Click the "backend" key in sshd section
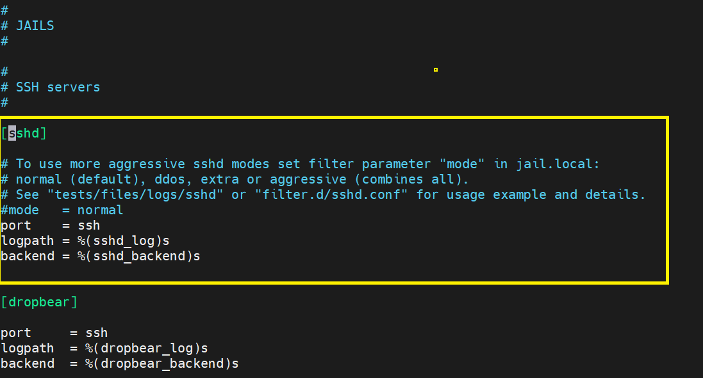This screenshot has width=703, height=378. coord(28,256)
